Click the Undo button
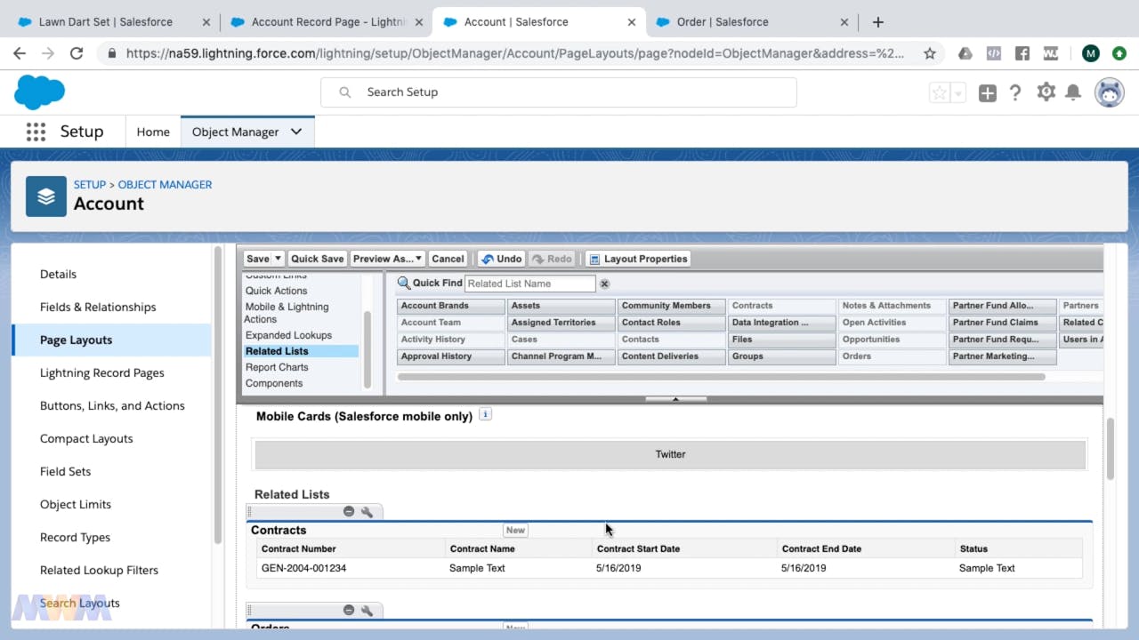 tap(501, 259)
